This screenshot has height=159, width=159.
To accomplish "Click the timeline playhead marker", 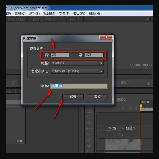I will coord(141,106).
